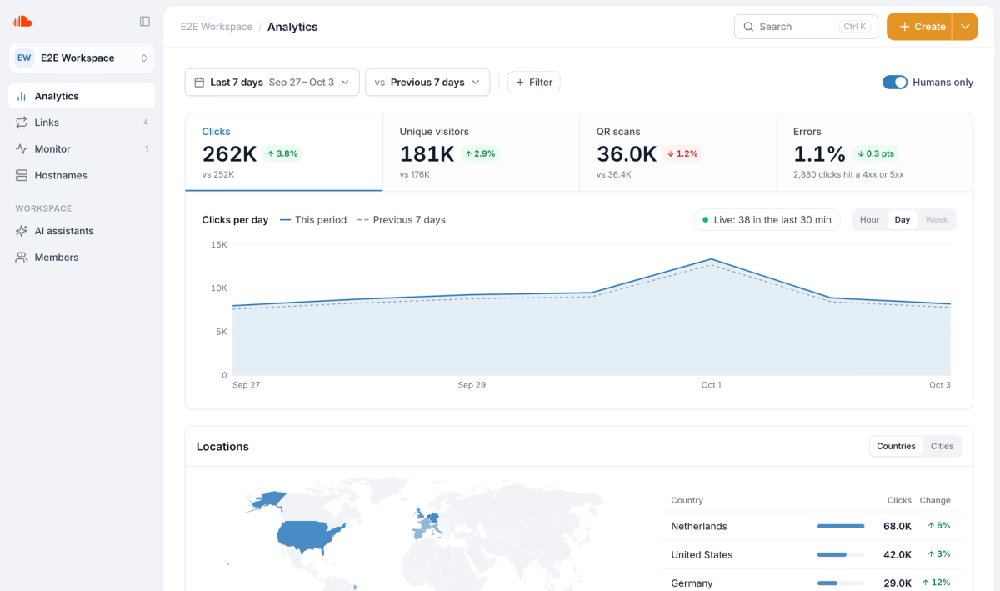Viewport: 1000px width, 591px height.
Task: Click the Country column header
Action: coord(687,501)
